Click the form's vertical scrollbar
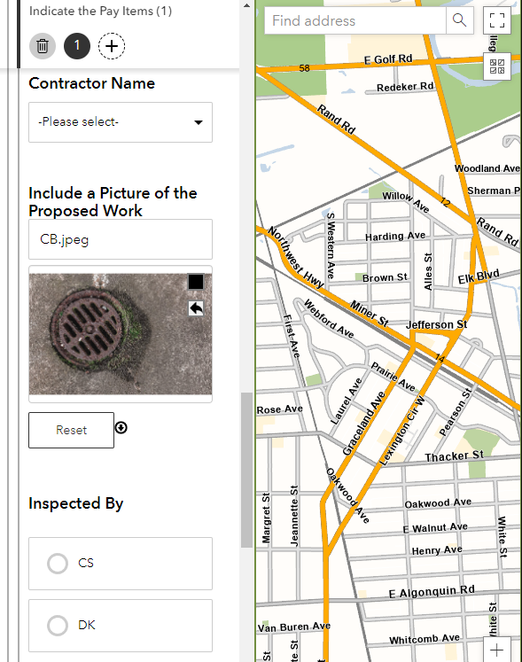522x662 pixels. tap(246, 470)
